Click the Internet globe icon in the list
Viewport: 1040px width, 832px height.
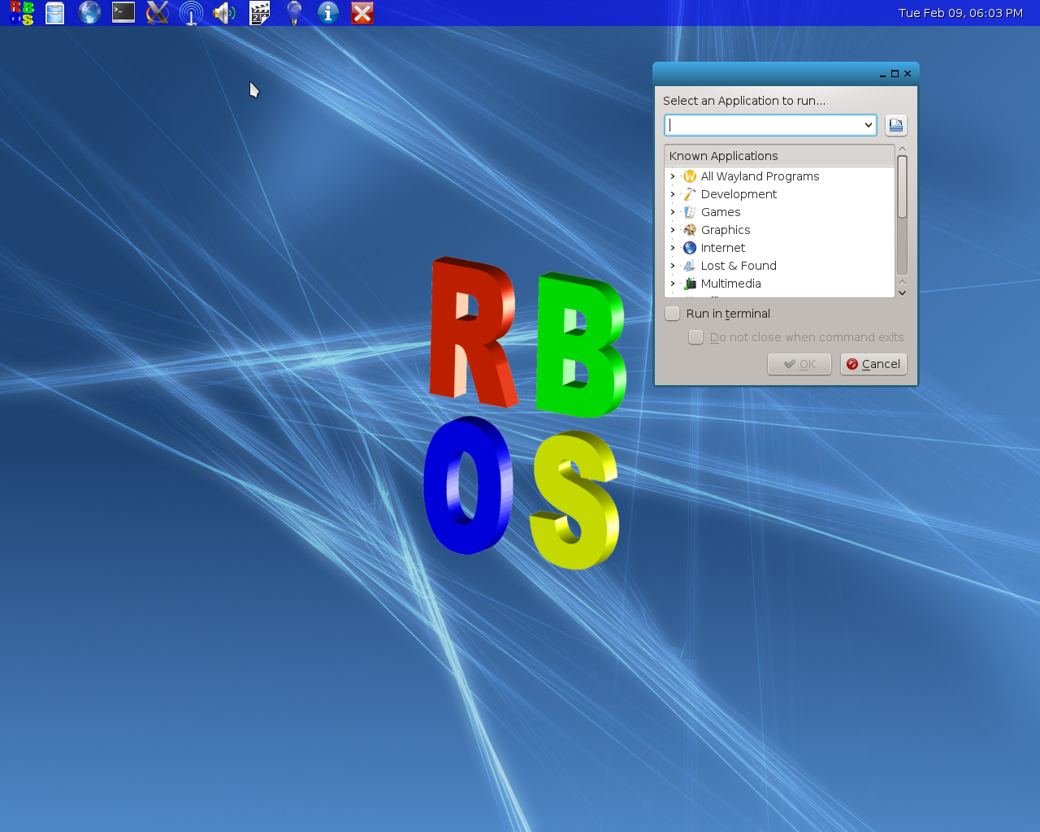coord(690,248)
